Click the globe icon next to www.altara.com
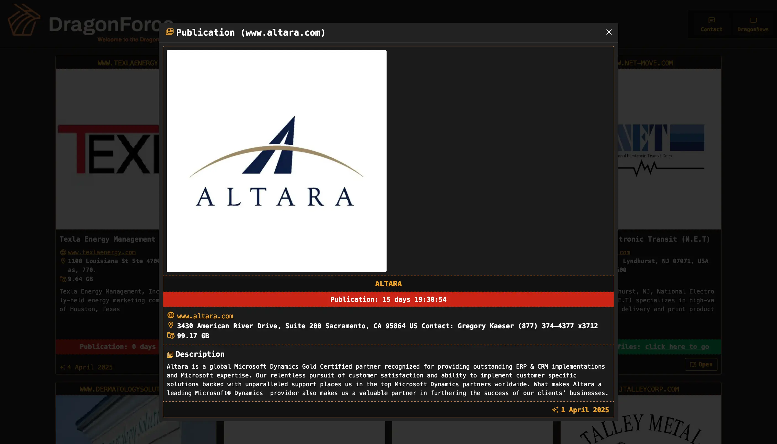The image size is (777, 444). [x=171, y=315]
